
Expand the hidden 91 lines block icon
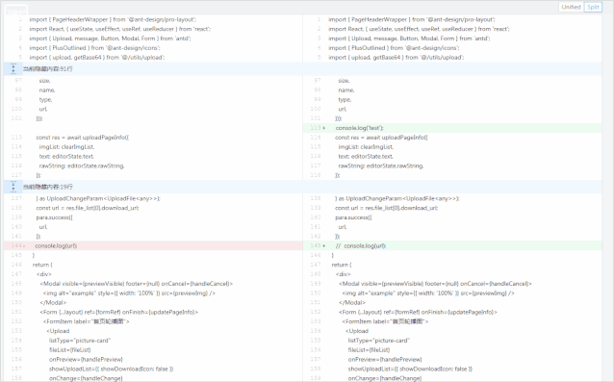13,69
